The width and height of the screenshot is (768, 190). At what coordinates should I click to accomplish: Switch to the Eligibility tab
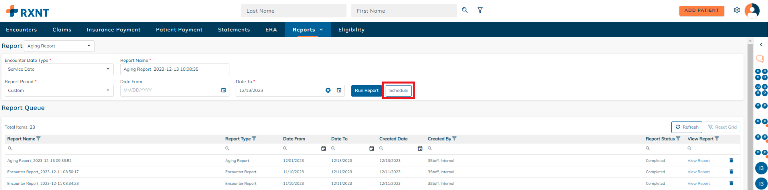pyautogui.click(x=351, y=29)
